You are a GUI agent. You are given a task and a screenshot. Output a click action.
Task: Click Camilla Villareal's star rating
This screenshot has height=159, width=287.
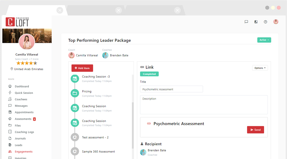point(27,63)
